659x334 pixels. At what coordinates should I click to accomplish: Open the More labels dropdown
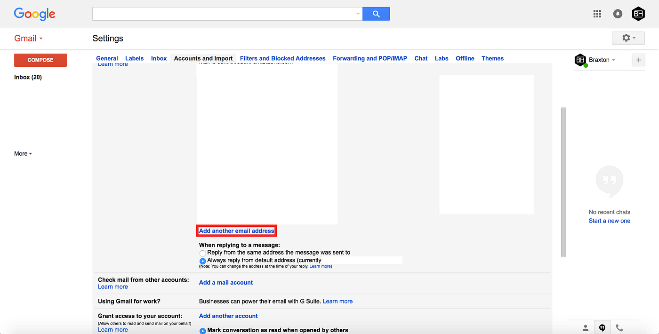click(22, 153)
